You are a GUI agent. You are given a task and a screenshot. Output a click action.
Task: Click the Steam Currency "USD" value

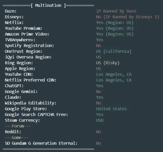(100, 120)
